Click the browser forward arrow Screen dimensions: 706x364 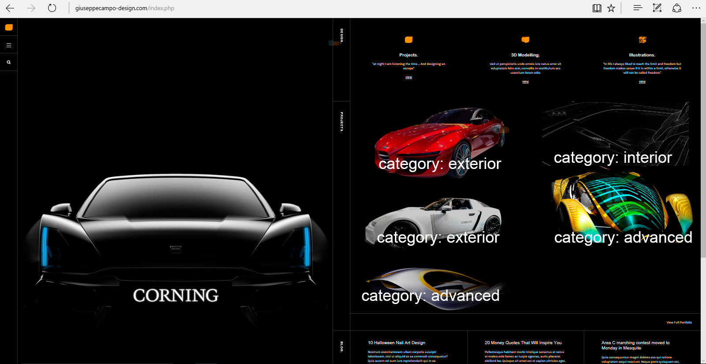pos(31,8)
